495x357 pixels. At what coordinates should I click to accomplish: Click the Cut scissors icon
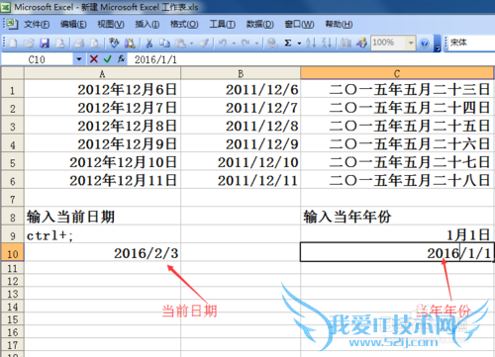[149, 43]
